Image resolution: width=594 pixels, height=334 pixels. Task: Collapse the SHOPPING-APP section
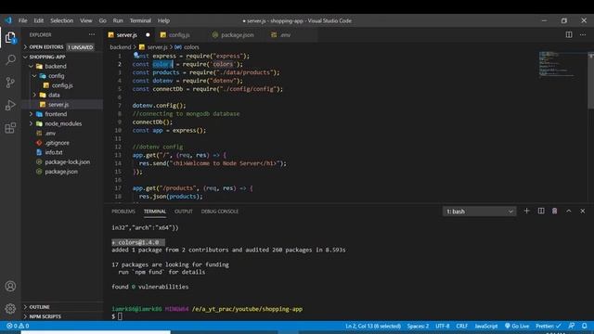tap(47, 57)
